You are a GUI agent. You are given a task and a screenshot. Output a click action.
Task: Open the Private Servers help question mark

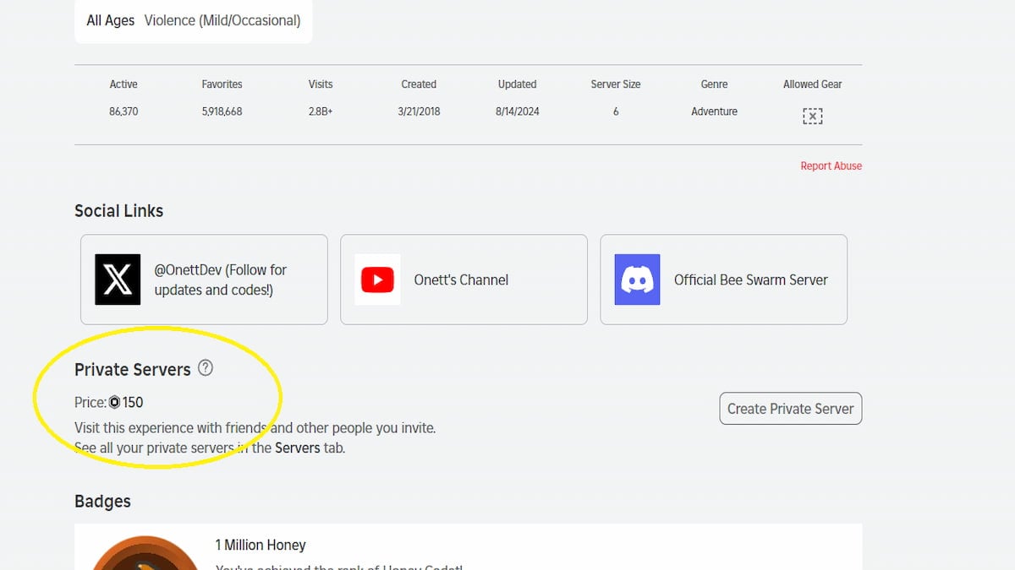(x=206, y=368)
